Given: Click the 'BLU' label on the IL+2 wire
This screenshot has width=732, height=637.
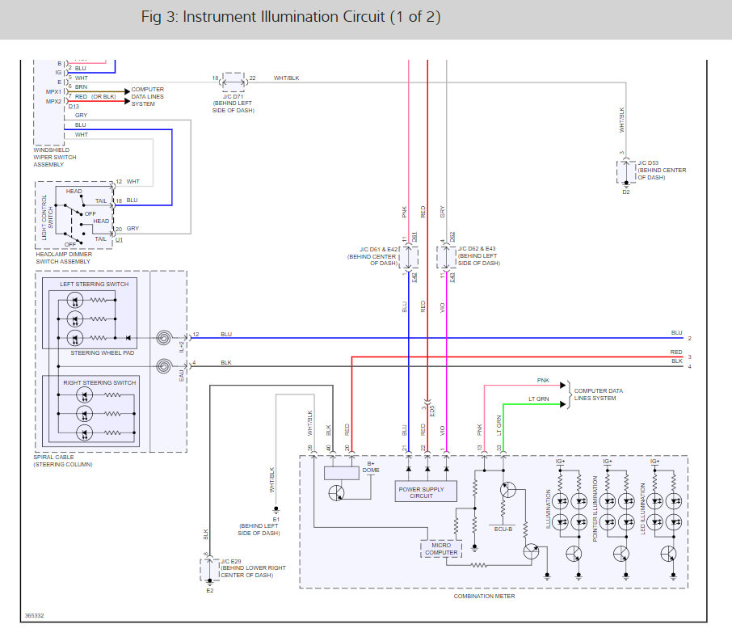Looking at the screenshot, I should click(226, 335).
